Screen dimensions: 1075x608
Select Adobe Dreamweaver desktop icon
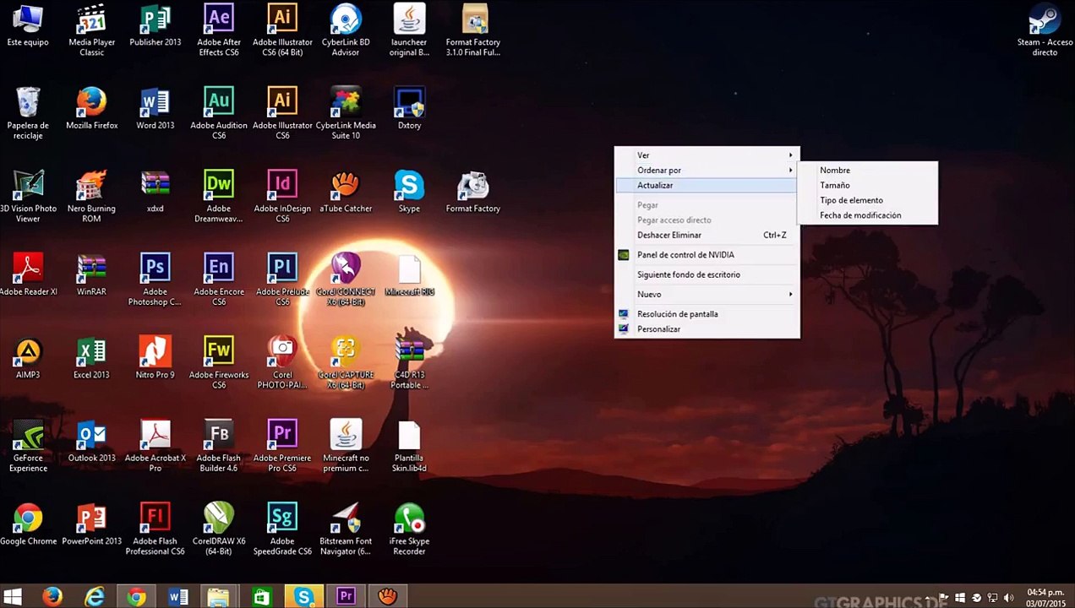pos(219,197)
